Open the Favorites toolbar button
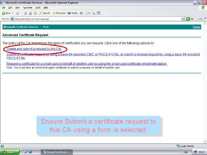Viewport: 207px width, 155px height. click(x=59, y=13)
